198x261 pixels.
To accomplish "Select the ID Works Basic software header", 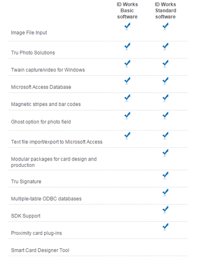I will (128, 10).
